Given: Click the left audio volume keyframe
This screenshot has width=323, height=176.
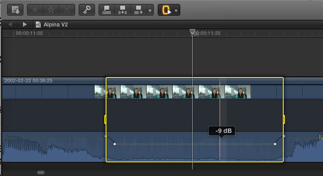Looking at the screenshot, I should [x=114, y=144].
